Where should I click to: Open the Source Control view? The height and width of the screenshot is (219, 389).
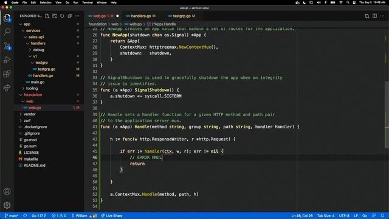pos(7,46)
